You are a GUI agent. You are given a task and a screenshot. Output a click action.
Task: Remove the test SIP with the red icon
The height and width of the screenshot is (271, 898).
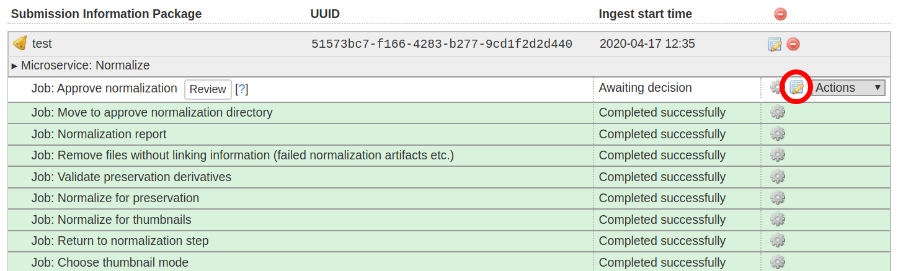pyautogui.click(x=793, y=44)
